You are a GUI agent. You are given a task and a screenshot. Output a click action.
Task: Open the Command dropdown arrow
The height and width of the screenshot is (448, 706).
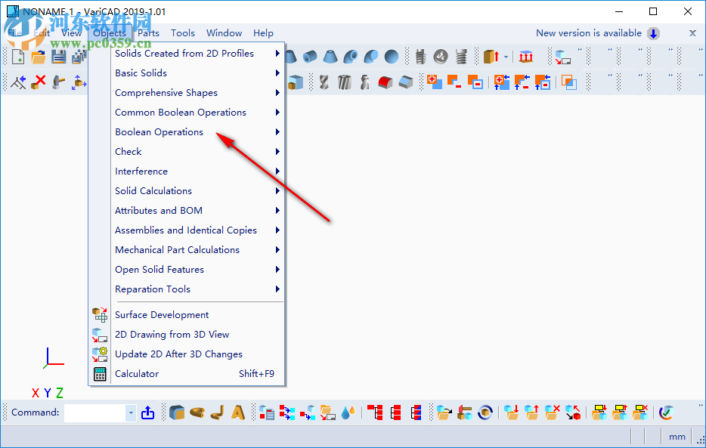131,412
